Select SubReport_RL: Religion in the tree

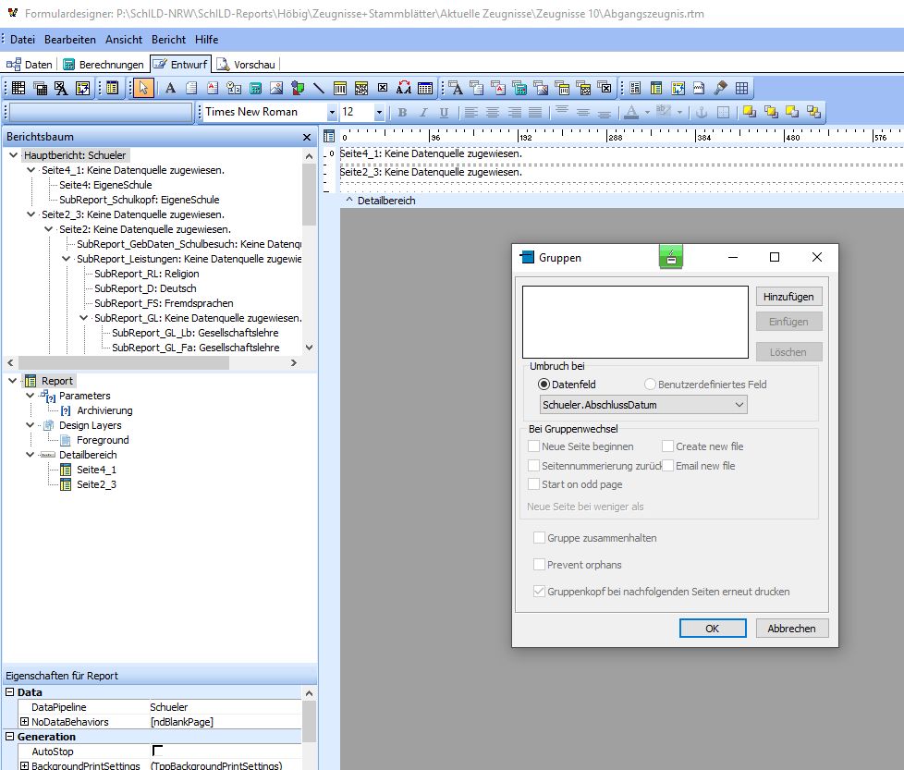(x=146, y=274)
